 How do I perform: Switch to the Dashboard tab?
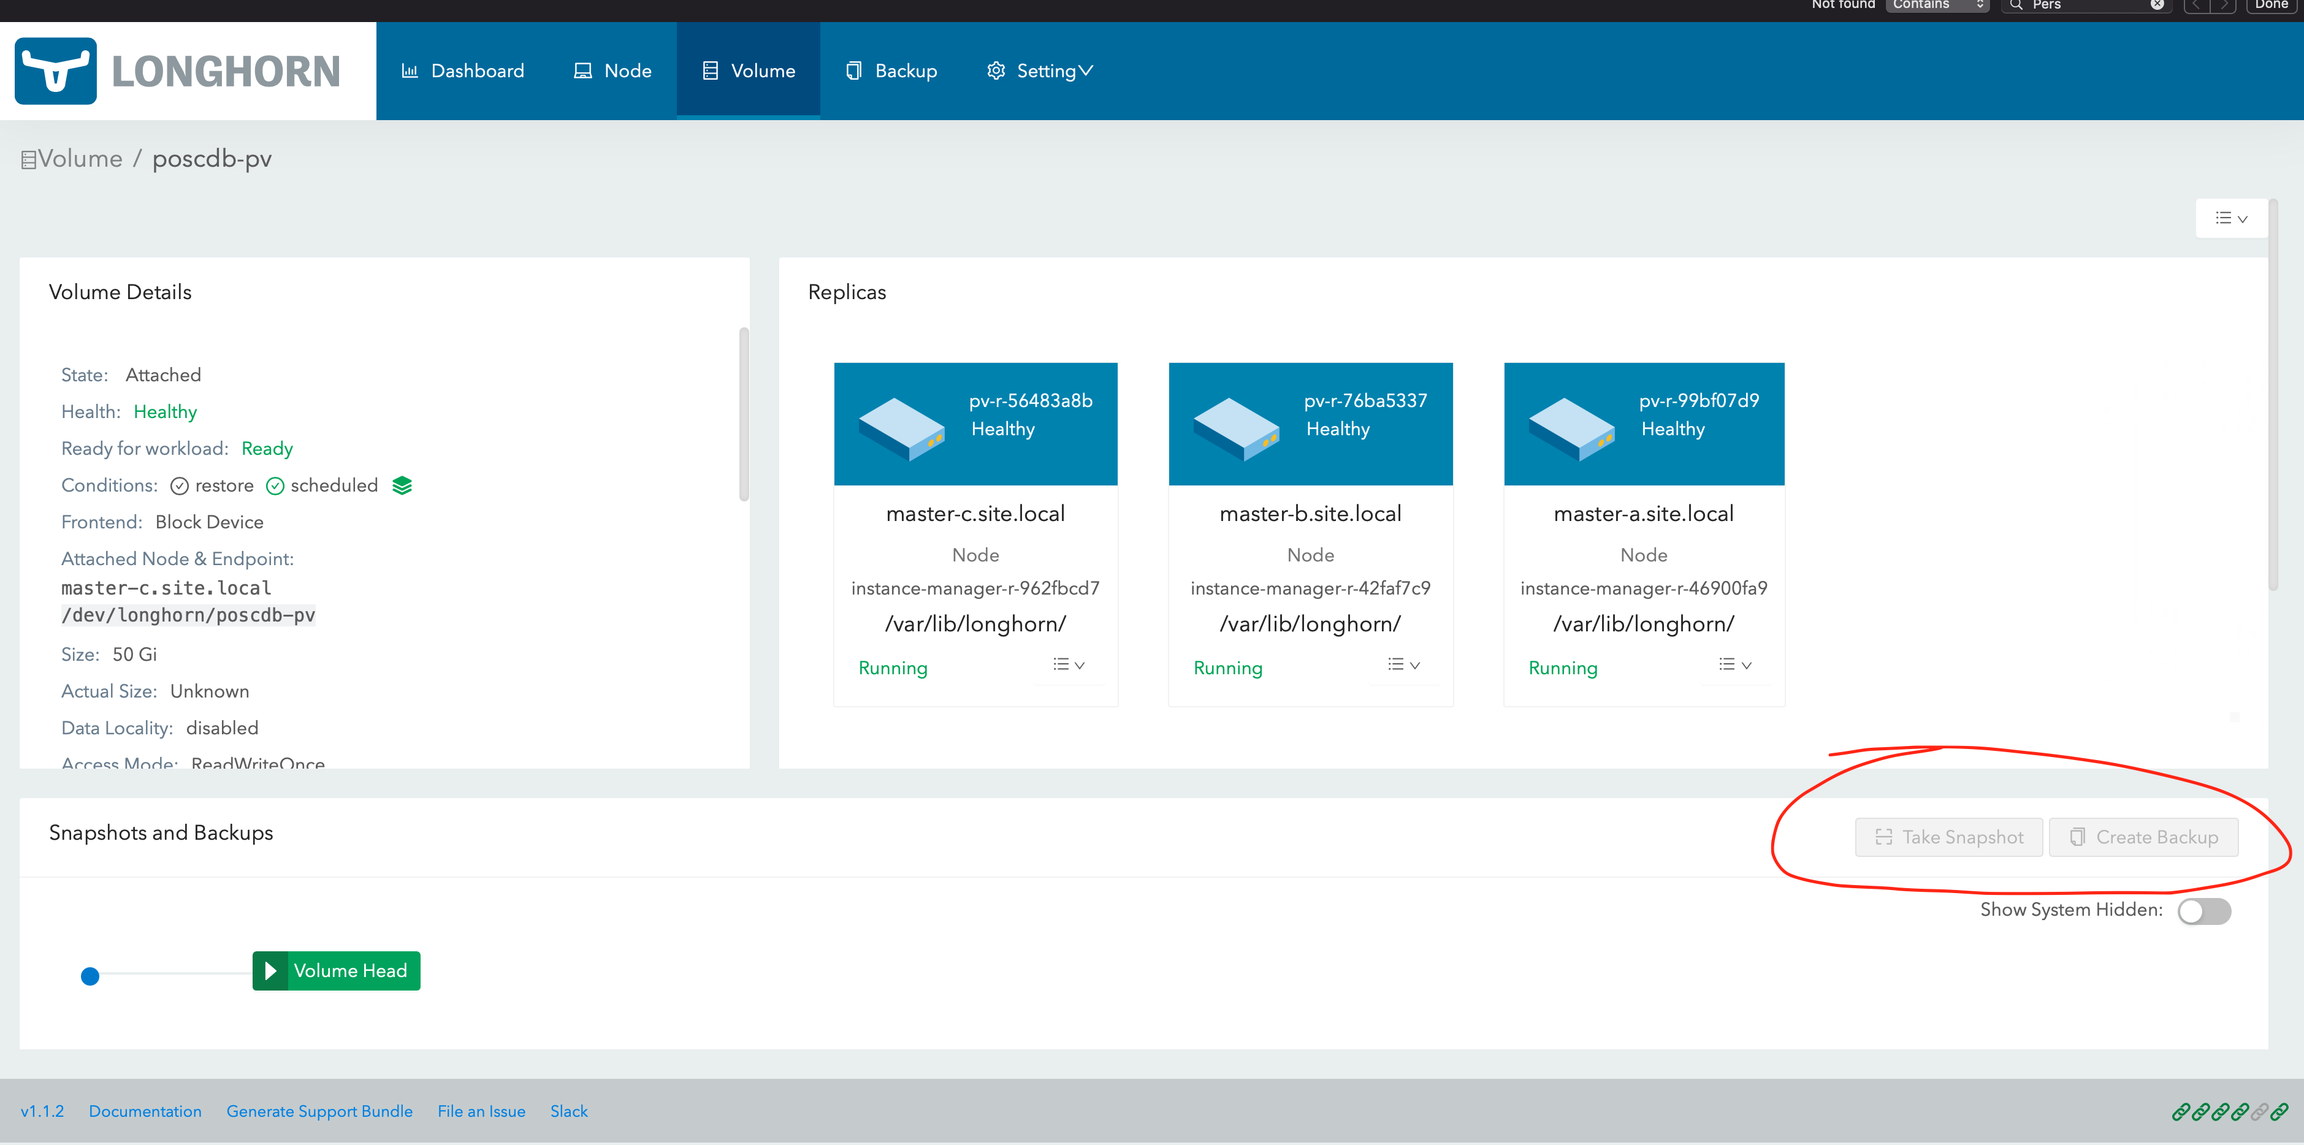coord(462,70)
